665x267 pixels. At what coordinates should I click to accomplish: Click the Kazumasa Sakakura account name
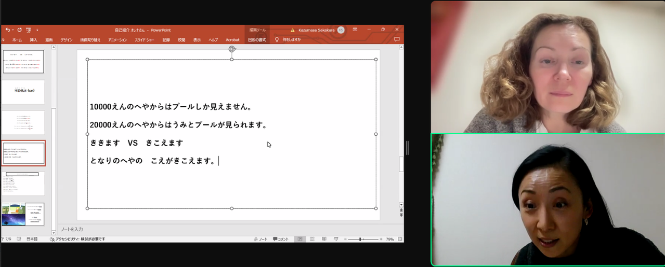[x=317, y=30]
